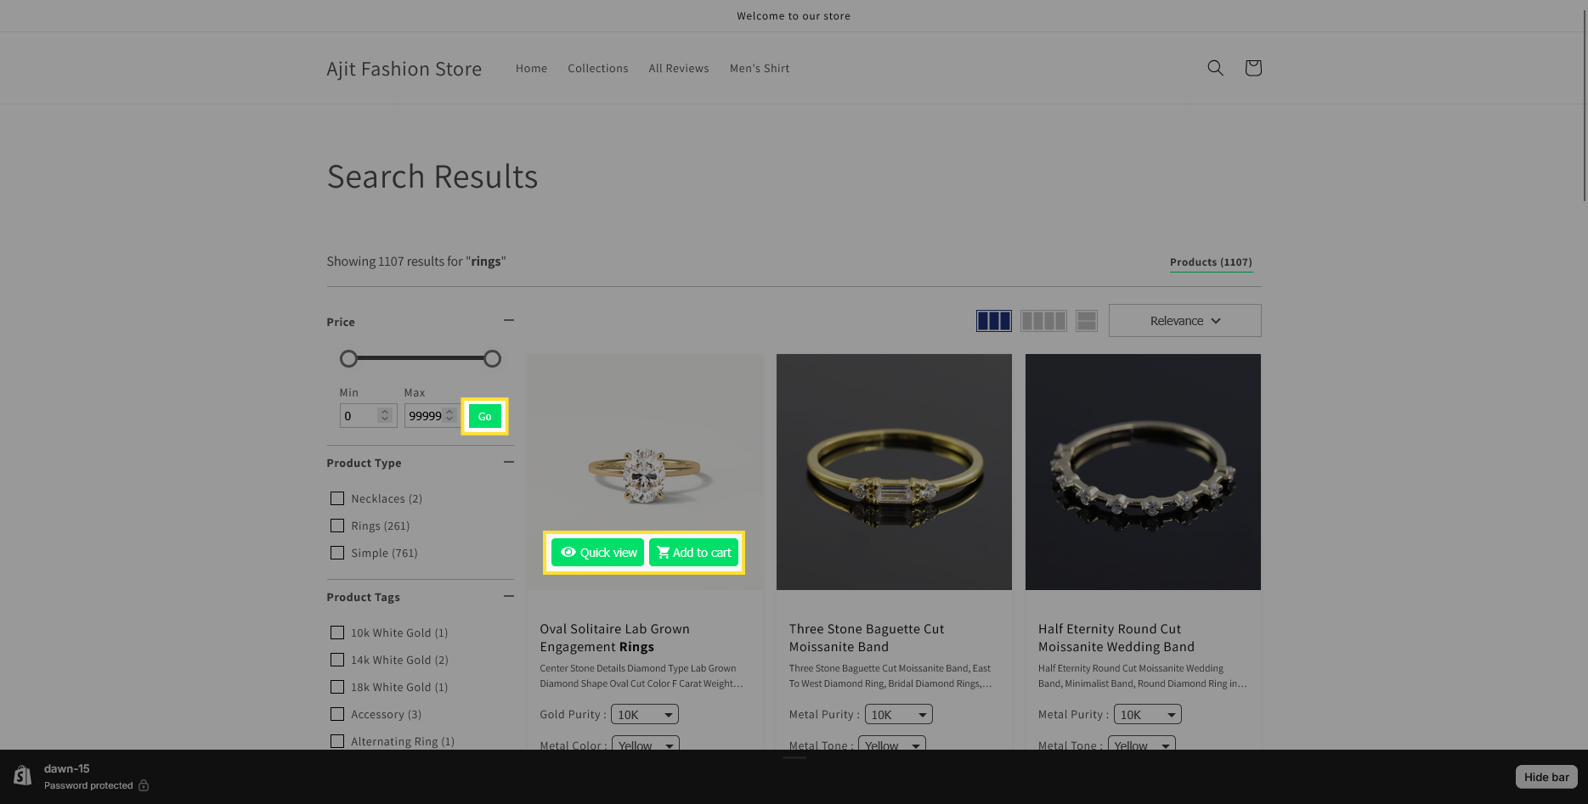
Task: Switch to three-column grid view
Action: [993, 321]
